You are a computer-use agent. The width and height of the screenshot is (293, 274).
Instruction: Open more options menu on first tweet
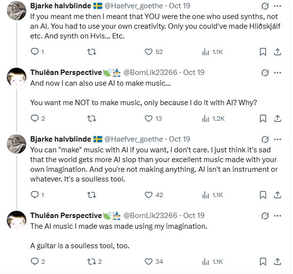[277, 6]
